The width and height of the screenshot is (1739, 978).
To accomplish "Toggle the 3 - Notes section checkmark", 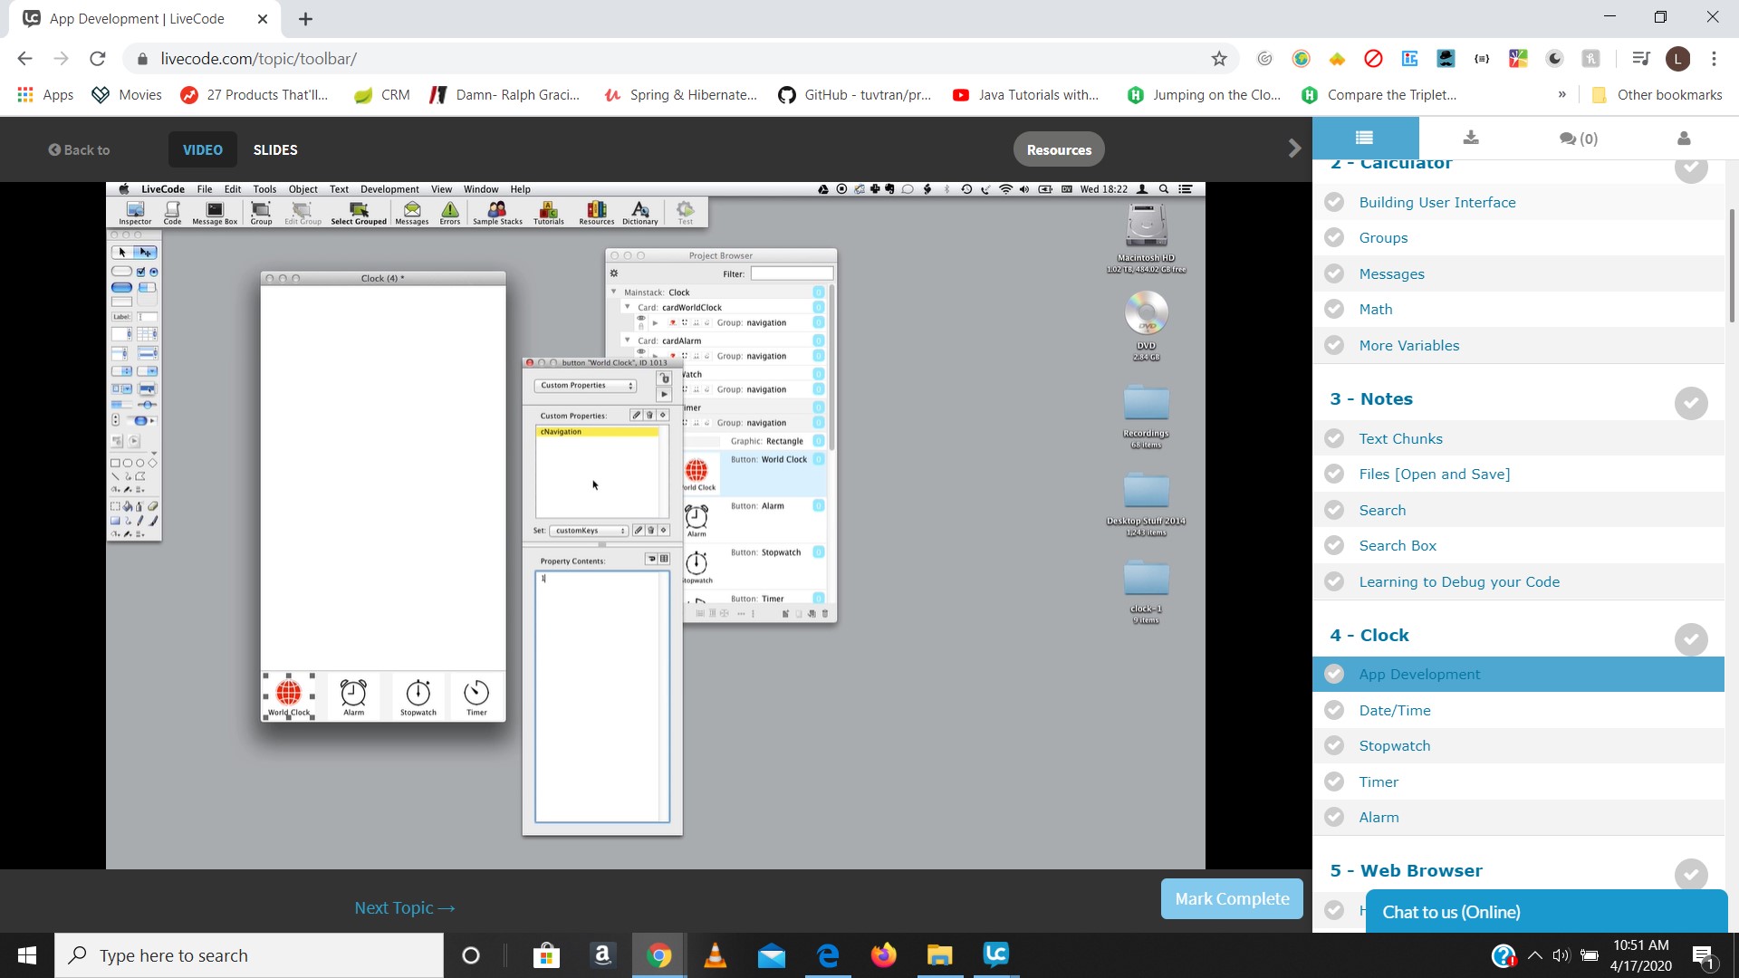I will pyautogui.click(x=1690, y=403).
